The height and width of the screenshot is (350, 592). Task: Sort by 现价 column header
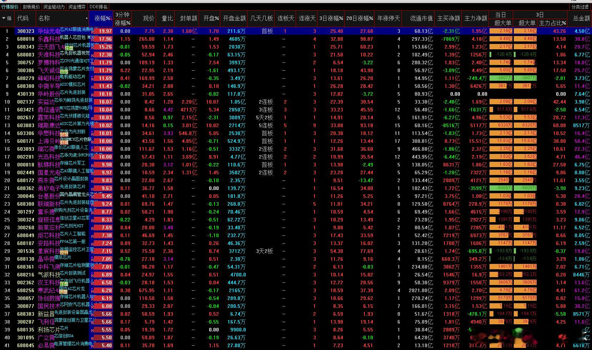pyautogui.click(x=149, y=18)
